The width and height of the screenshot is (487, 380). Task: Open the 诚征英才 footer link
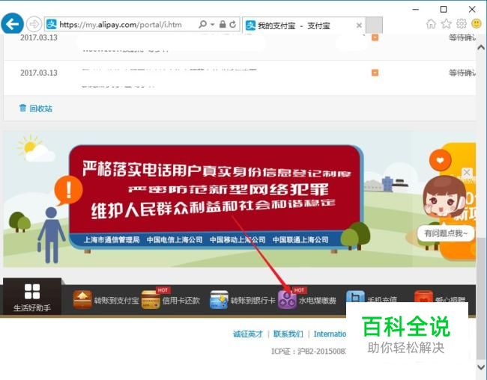(248, 334)
